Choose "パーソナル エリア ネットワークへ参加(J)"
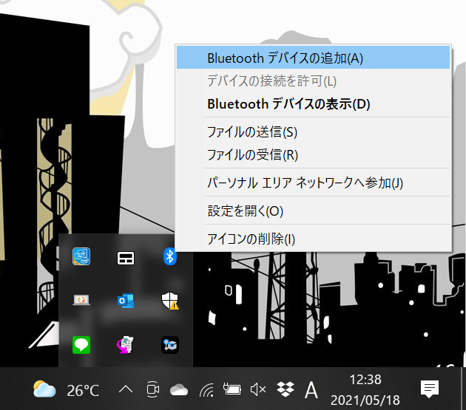Screen dimensions: 466x410 coord(313,182)
